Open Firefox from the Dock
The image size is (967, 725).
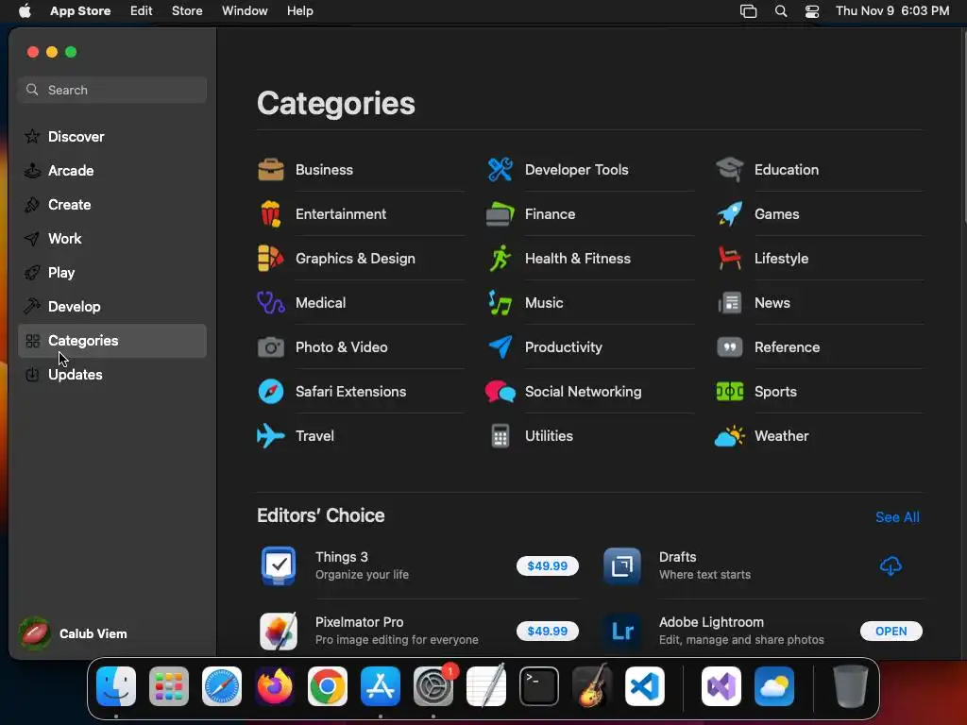pos(275,685)
